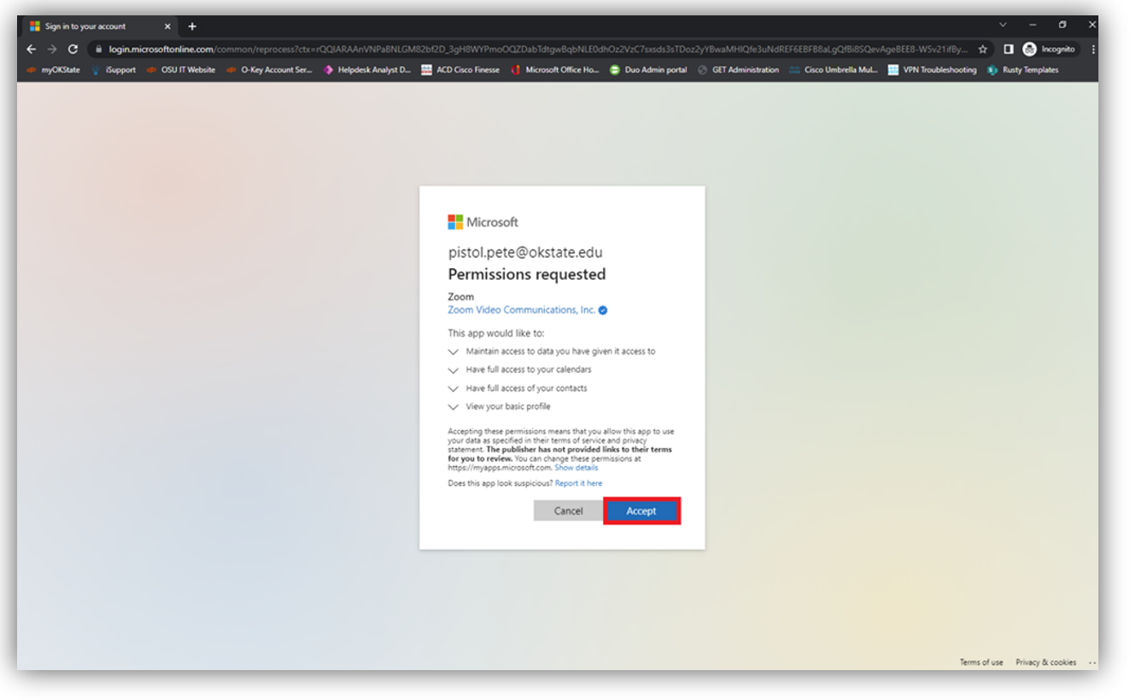Select the Rusty Templates bookmark icon

(x=992, y=70)
